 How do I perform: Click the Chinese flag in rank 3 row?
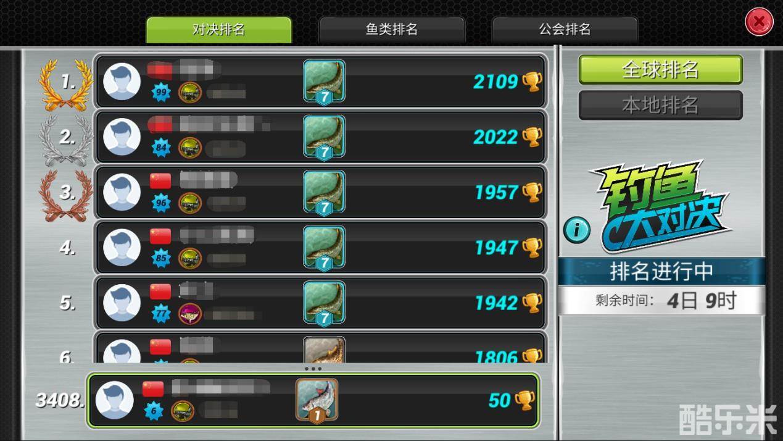point(160,180)
